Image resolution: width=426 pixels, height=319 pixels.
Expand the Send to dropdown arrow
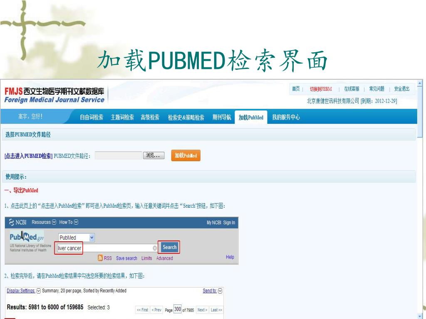[x=220, y=291]
